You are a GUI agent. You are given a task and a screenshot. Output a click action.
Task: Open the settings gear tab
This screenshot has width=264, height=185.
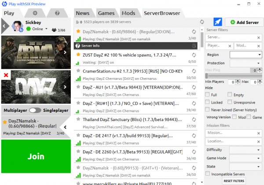pos(35,13)
